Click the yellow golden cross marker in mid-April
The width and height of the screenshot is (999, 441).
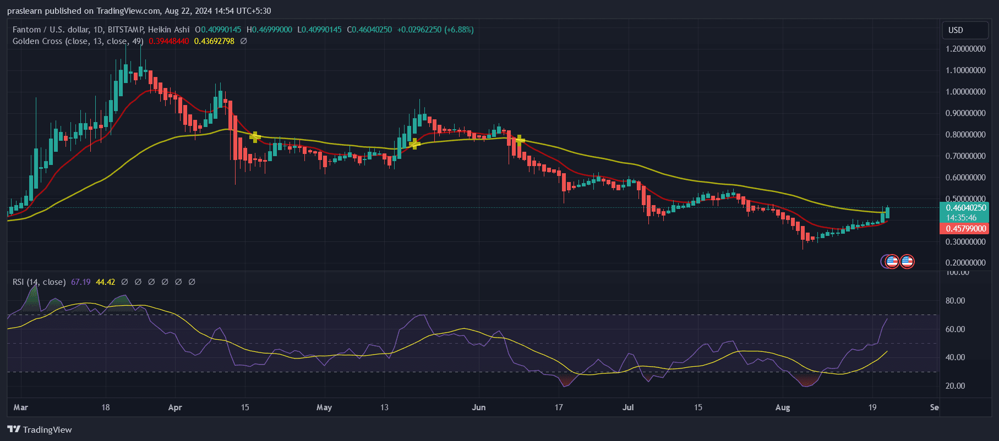point(254,137)
